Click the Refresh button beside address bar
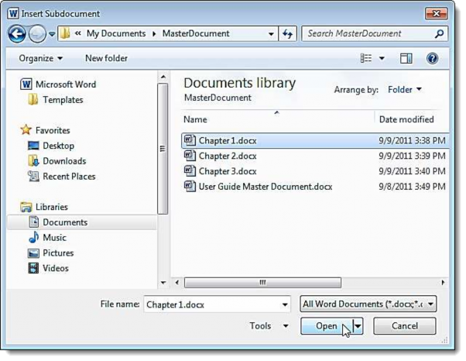Image resolution: width=466 pixels, height=361 pixels. (x=288, y=34)
